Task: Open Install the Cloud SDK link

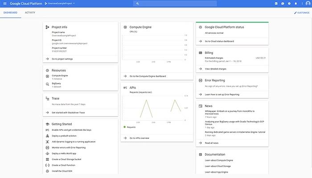Action: [62, 171]
